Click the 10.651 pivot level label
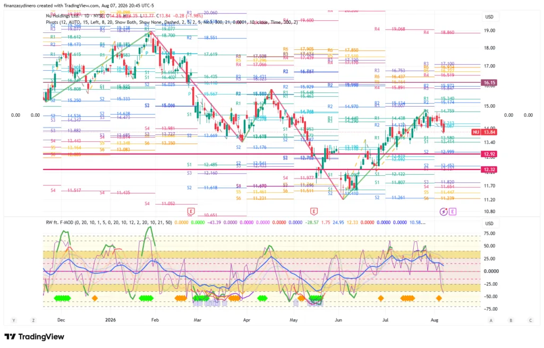 pos(210,215)
